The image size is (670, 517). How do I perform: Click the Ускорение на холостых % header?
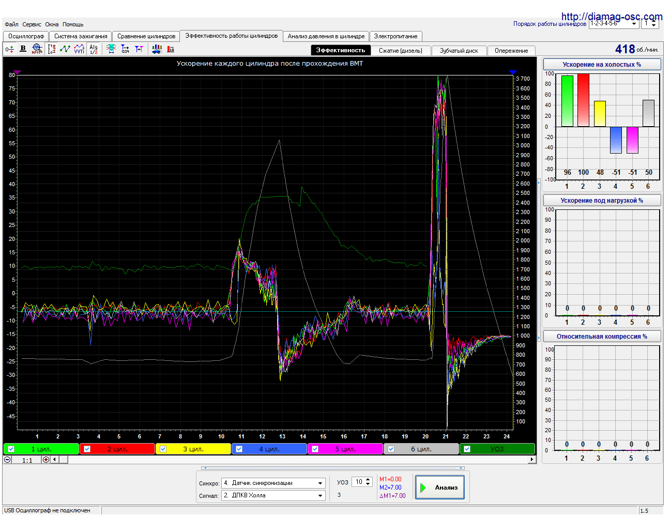point(602,65)
